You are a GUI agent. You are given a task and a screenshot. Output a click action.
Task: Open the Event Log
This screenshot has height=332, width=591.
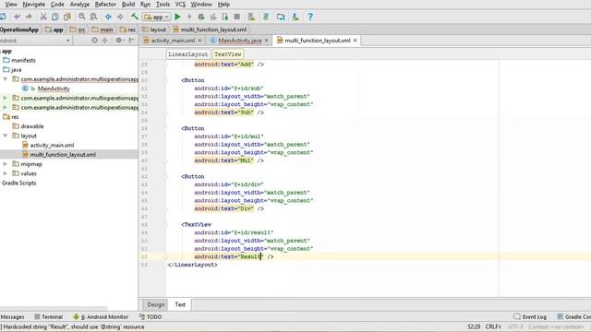(530, 317)
